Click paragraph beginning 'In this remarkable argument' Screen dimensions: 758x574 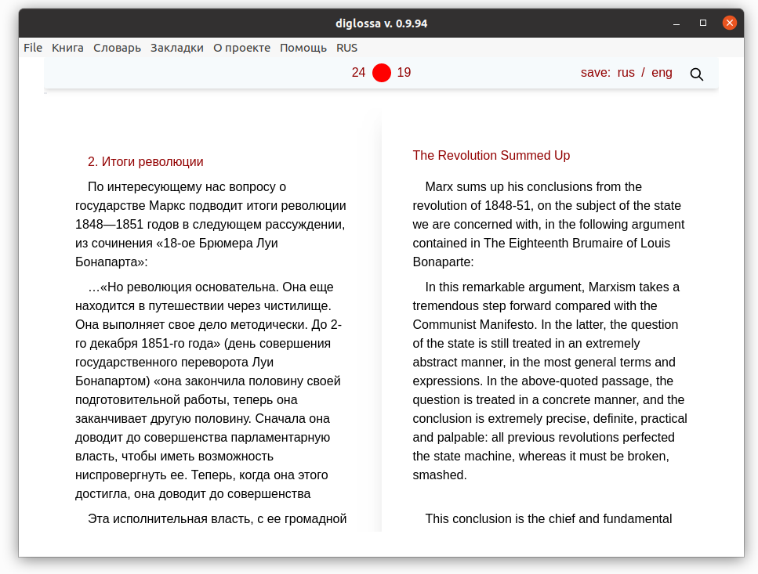click(549, 381)
